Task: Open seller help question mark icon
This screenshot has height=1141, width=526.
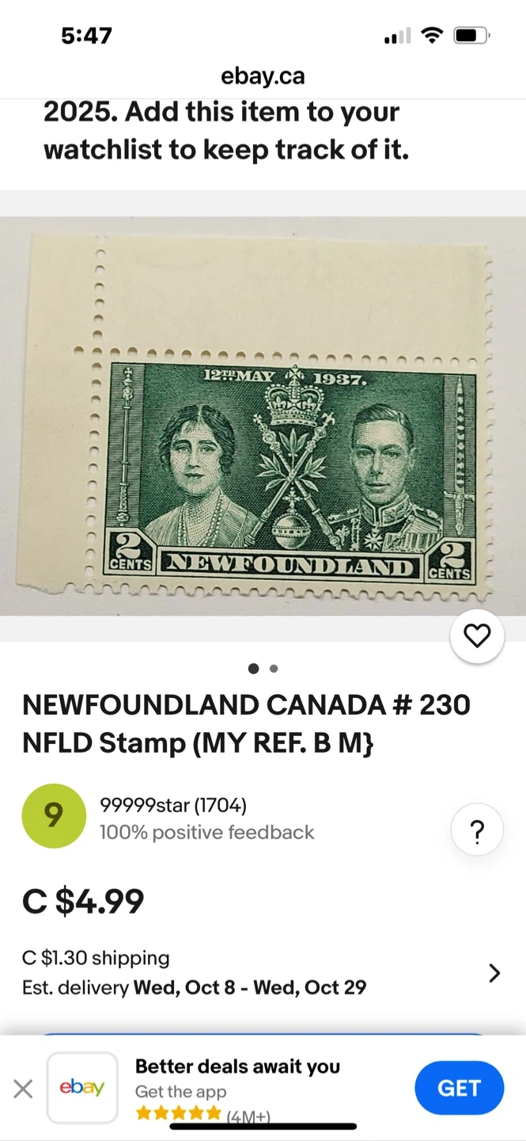Action: pos(477,831)
